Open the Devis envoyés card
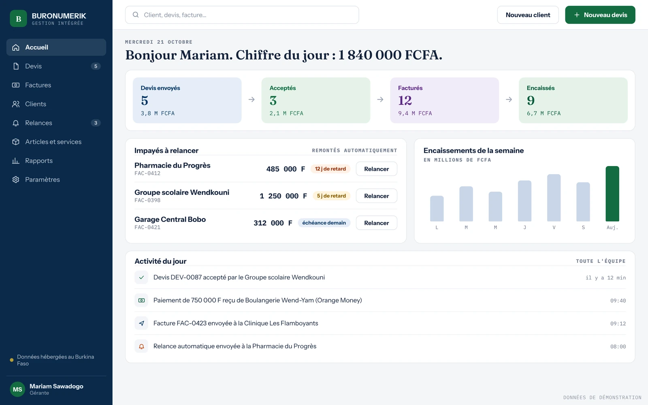Image resolution: width=648 pixels, height=405 pixels. tap(187, 100)
